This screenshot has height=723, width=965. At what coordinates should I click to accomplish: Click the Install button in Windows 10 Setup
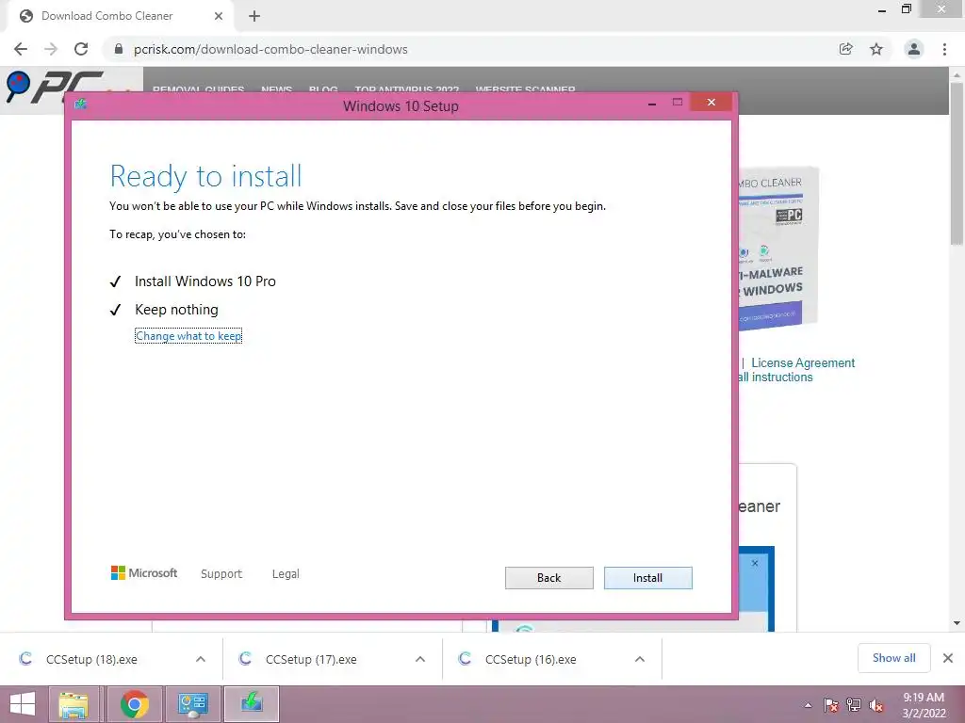647,577
